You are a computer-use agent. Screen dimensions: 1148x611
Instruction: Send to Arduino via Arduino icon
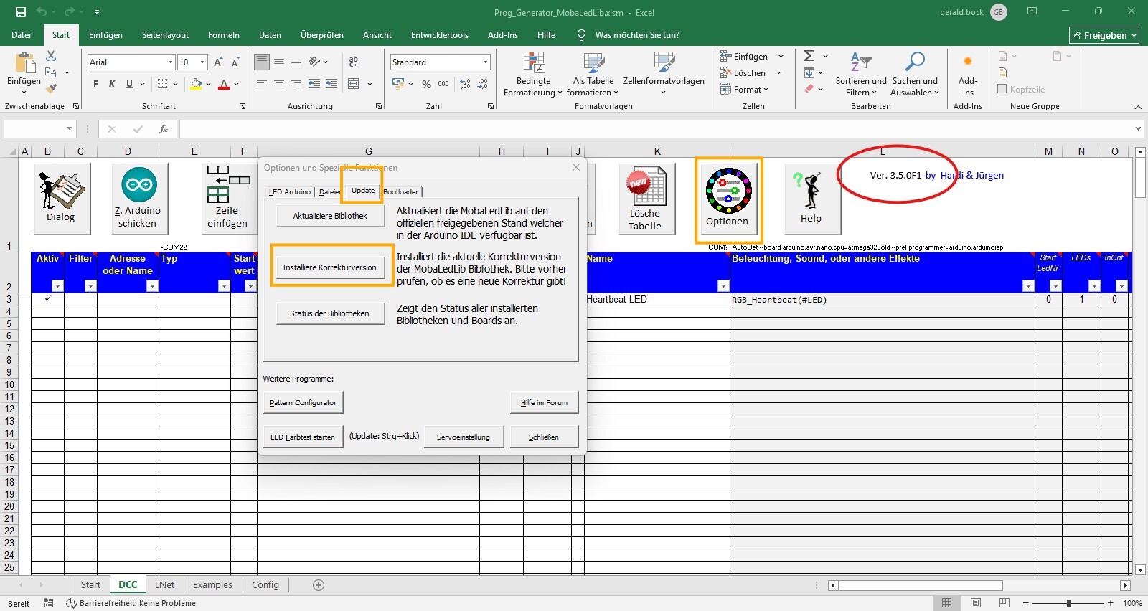(x=139, y=198)
